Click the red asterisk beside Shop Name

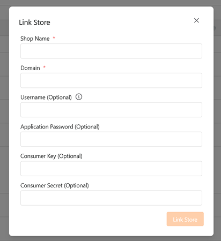click(54, 37)
